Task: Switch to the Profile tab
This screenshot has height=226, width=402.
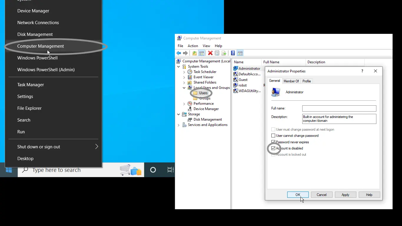Action: click(307, 81)
